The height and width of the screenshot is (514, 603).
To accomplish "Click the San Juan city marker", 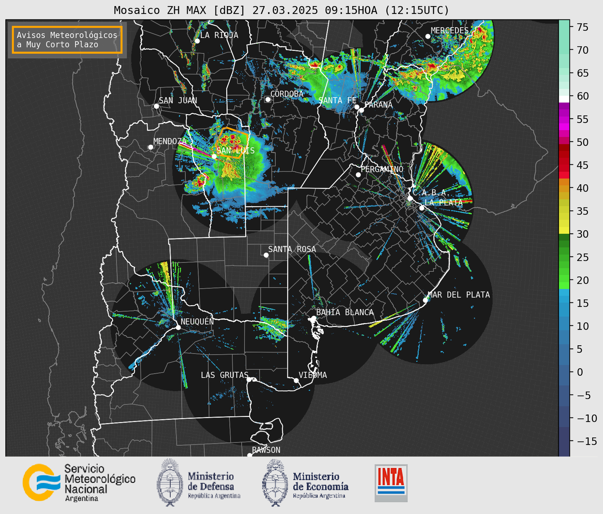I will [x=156, y=106].
